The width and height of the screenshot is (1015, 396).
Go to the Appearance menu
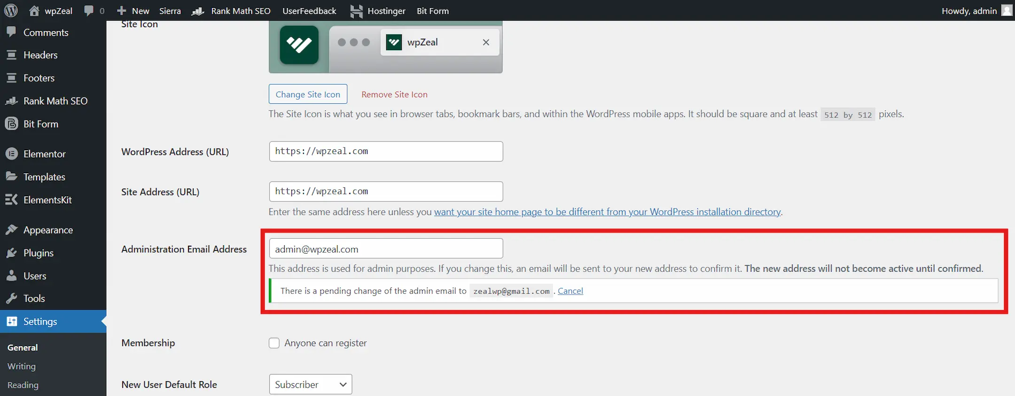coord(48,230)
